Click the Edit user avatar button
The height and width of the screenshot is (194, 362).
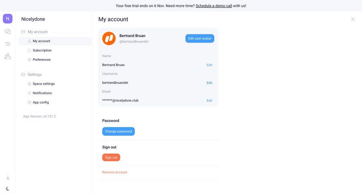200,38
